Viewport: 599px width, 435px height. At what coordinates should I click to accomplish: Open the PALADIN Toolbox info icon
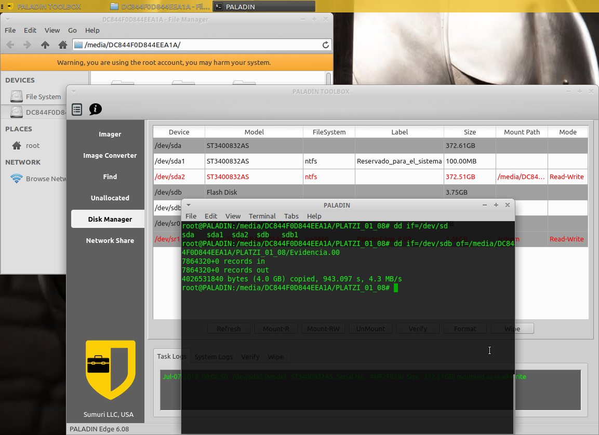point(96,109)
